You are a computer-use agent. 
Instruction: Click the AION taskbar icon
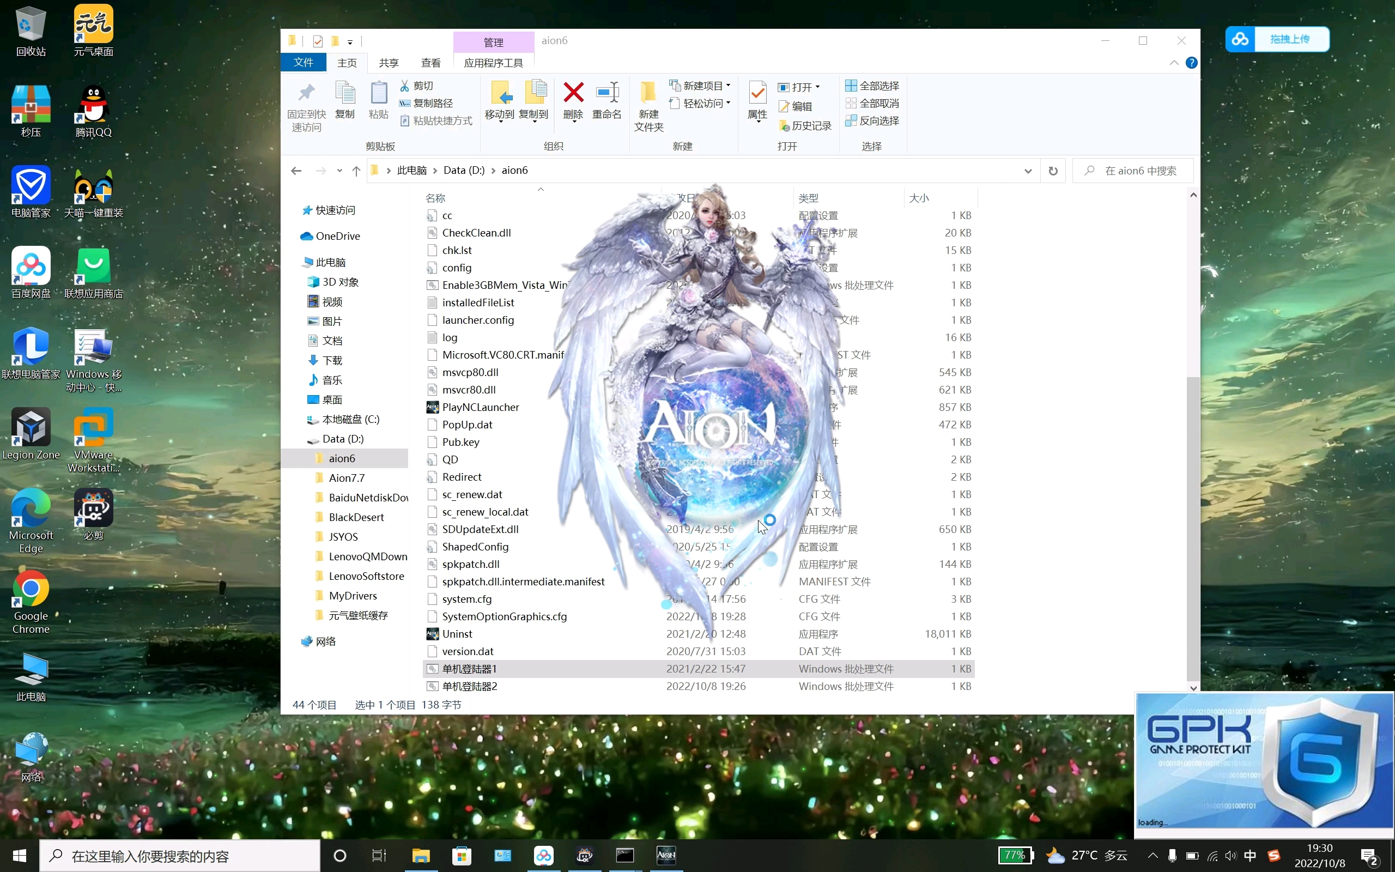(666, 855)
